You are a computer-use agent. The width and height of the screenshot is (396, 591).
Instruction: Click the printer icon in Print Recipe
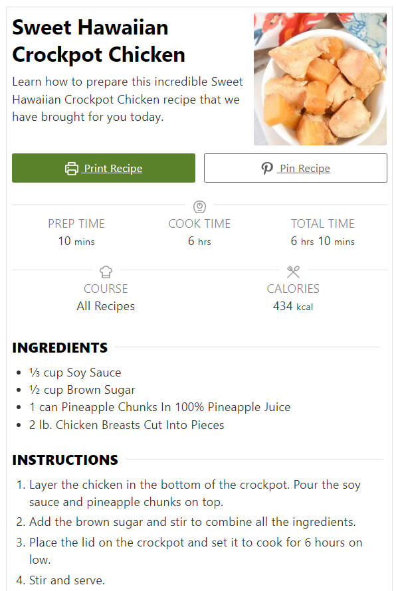click(x=72, y=168)
